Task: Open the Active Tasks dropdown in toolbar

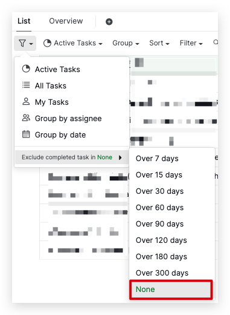Action: (x=73, y=43)
